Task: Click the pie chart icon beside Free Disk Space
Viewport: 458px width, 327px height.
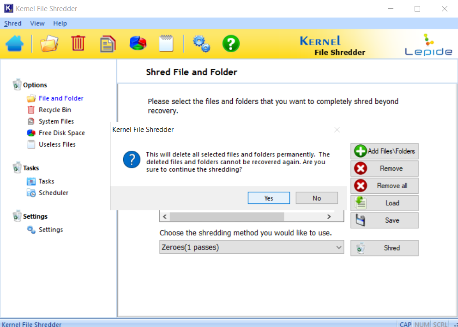Action: [x=31, y=133]
